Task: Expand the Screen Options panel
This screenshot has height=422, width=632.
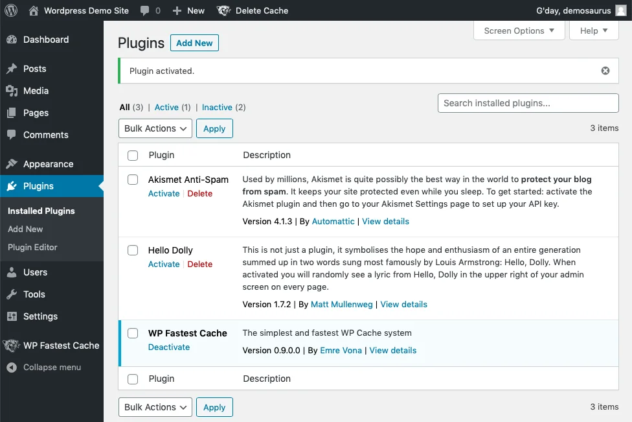Action: tap(519, 30)
